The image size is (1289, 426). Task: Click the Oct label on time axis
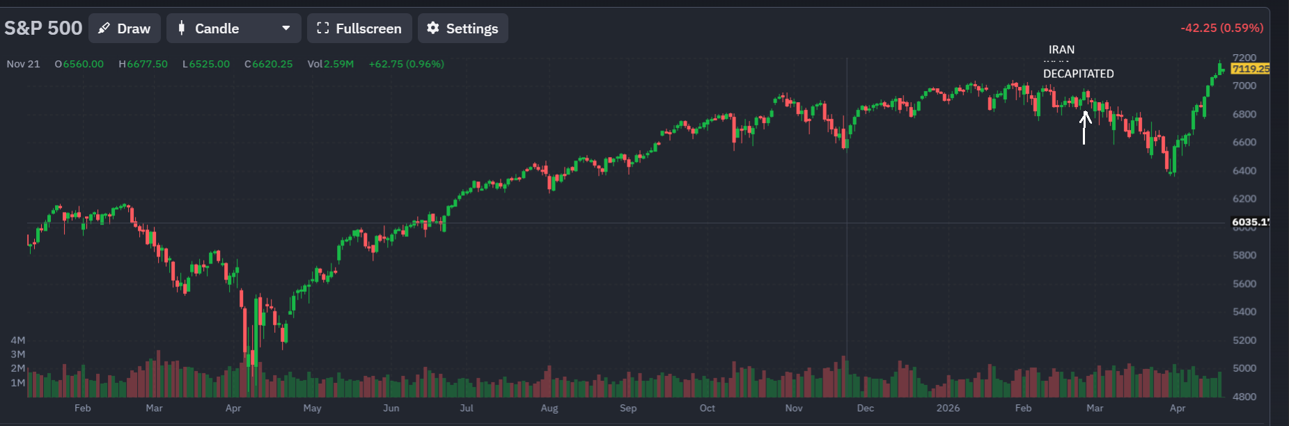(x=707, y=408)
